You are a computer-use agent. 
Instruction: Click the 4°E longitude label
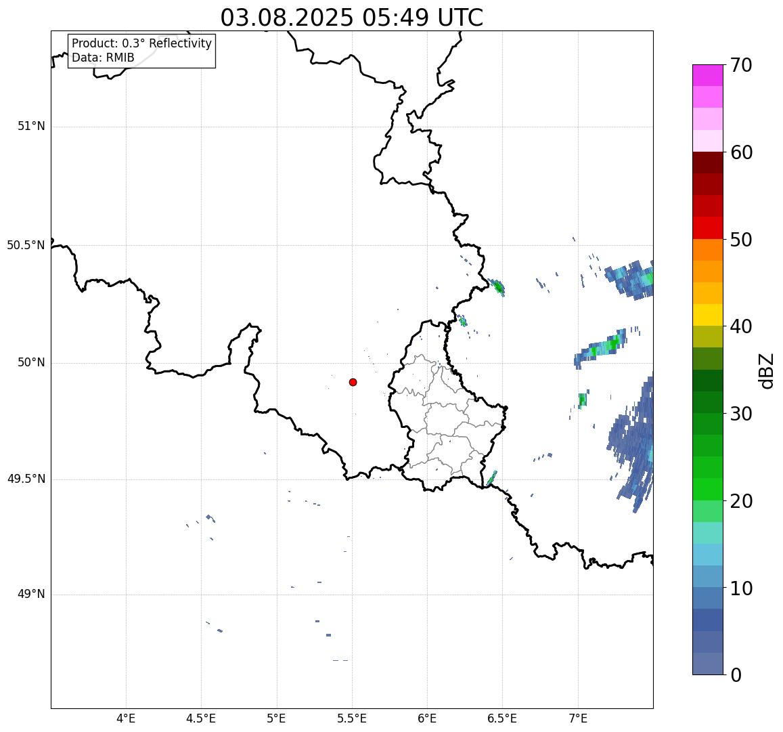pyautogui.click(x=126, y=719)
